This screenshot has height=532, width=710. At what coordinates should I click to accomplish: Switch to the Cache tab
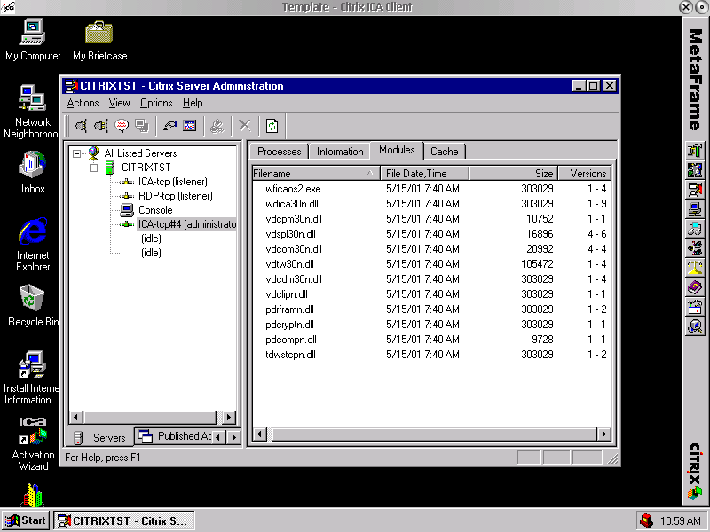pos(445,152)
